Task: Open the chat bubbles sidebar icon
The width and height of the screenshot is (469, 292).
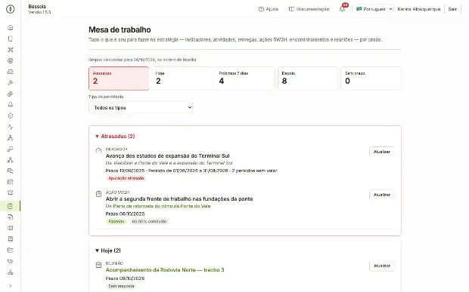Action: tap(10, 171)
